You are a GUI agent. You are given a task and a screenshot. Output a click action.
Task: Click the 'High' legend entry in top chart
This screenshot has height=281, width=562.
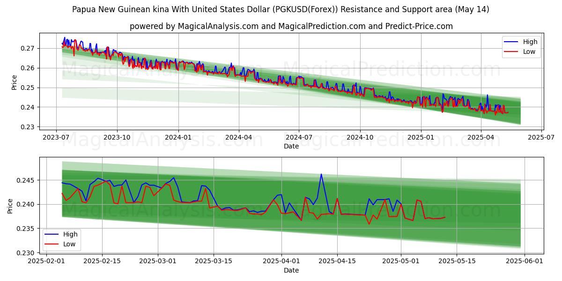point(530,42)
